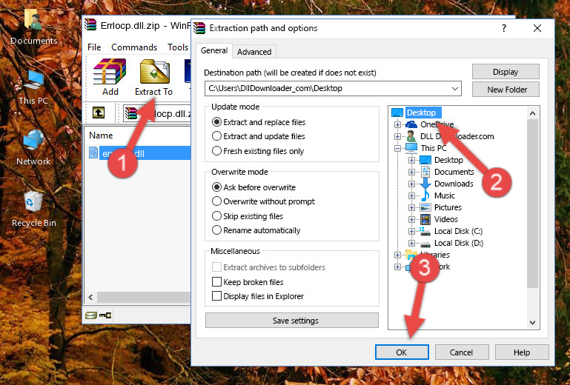Select Local Disk (D:) in tree
This screenshot has height=385, width=570.
[x=459, y=243]
